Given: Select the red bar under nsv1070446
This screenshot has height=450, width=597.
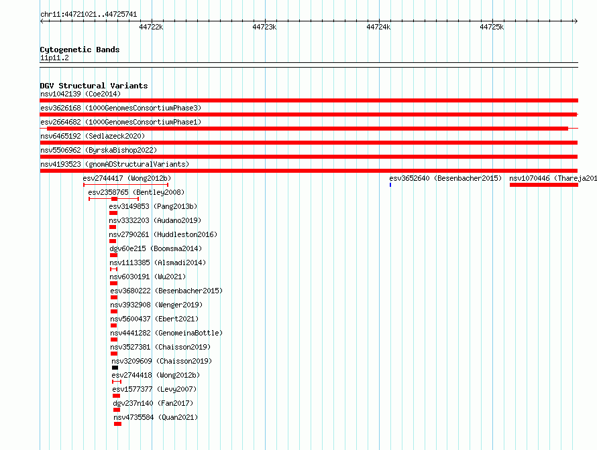Looking at the screenshot, I should (x=544, y=185).
